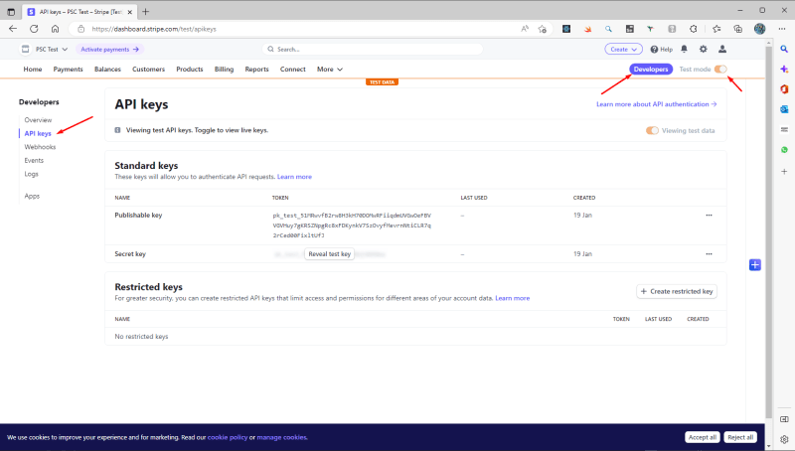Select Logs in Developers sidebar
The height and width of the screenshot is (451, 795).
coord(32,174)
